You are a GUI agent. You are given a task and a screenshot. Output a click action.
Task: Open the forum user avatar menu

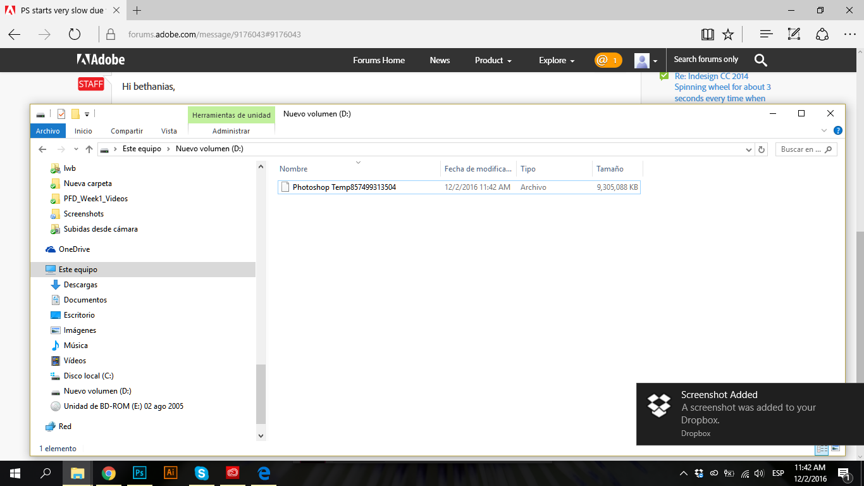pos(646,61)
